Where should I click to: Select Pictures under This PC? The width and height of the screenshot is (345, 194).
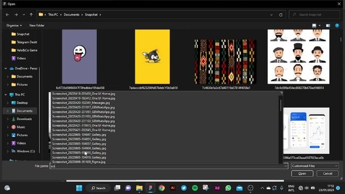19,135
